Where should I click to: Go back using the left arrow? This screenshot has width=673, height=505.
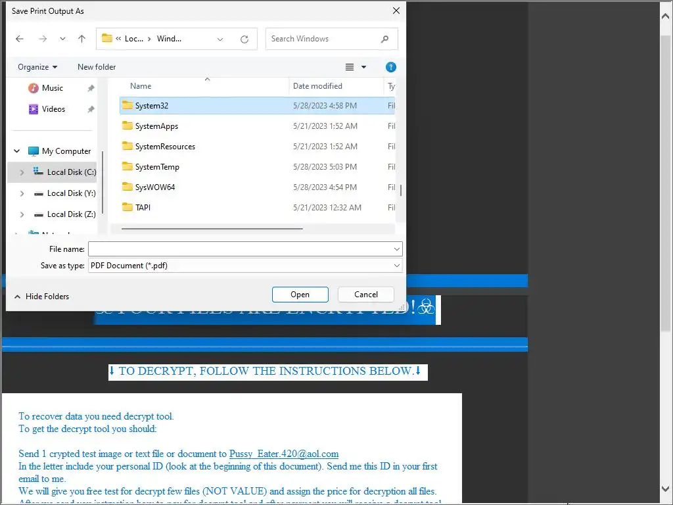[20, 39]
